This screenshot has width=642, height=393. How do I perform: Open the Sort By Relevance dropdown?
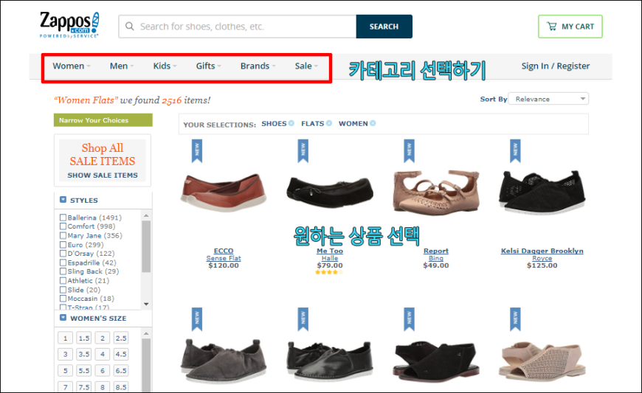pyautogui.click(x=548, y=99)
